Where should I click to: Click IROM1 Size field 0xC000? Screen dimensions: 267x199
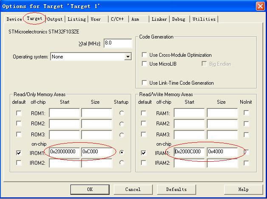pyautogui.click(x=97, y=152)
